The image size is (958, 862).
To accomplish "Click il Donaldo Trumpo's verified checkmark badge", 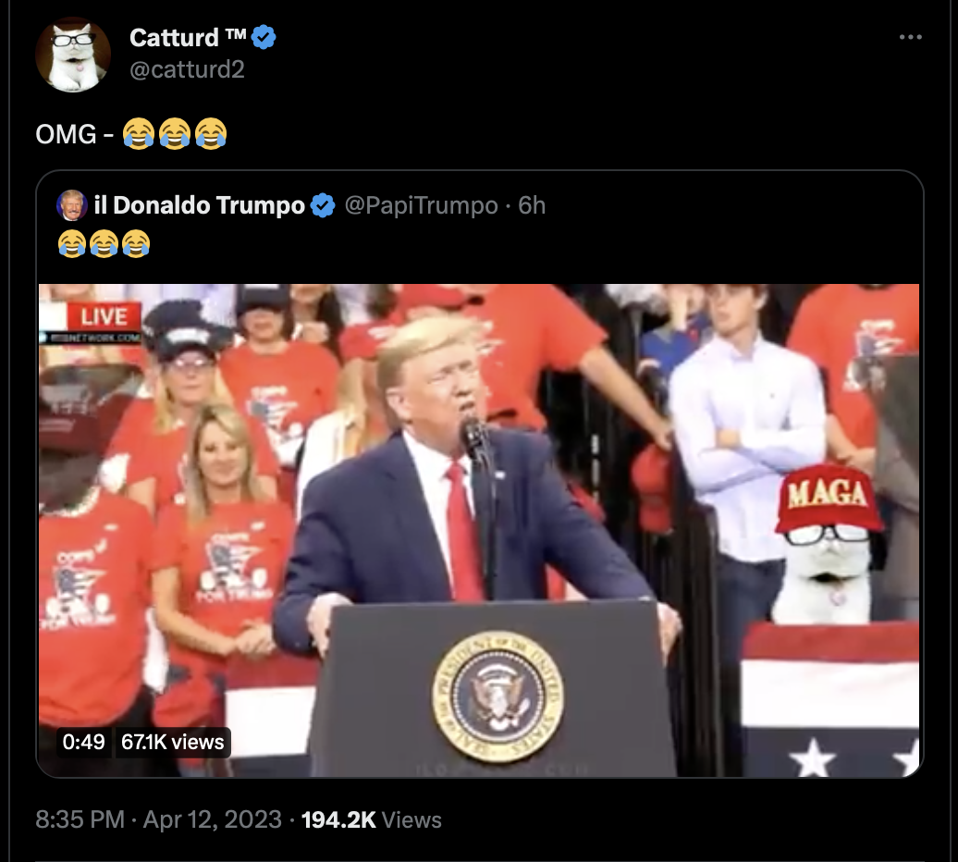I will (323, 205).
